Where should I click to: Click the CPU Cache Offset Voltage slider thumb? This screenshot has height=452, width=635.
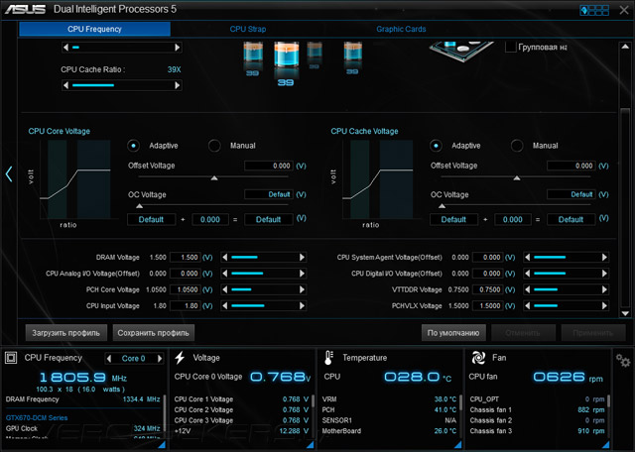pos(517,178)
